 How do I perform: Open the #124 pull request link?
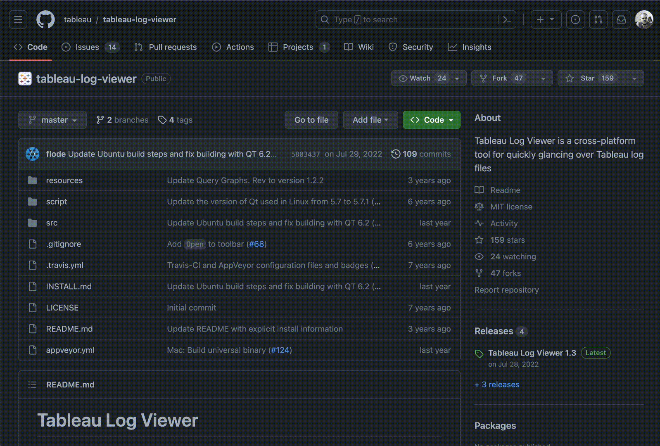click(280, 350)
